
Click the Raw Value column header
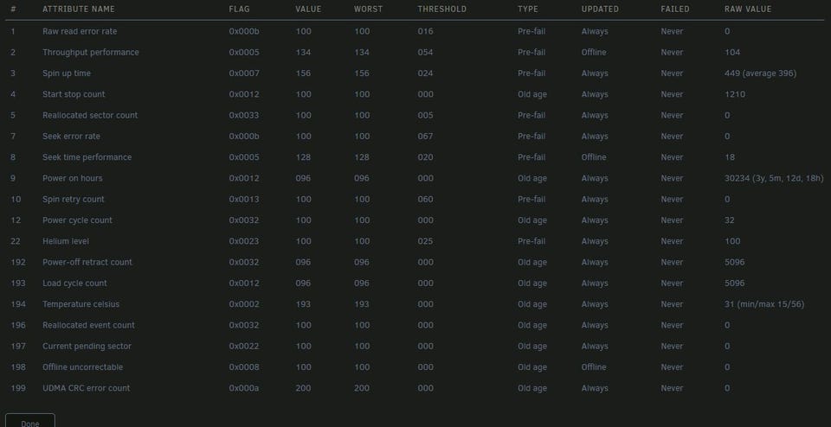[748, 9]
